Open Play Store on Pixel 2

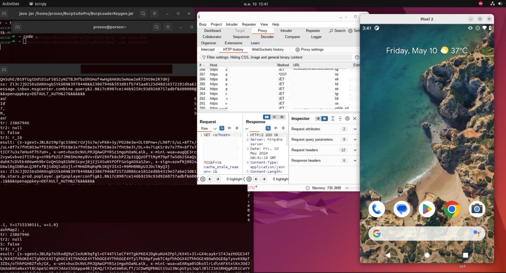tap(427, 209)
